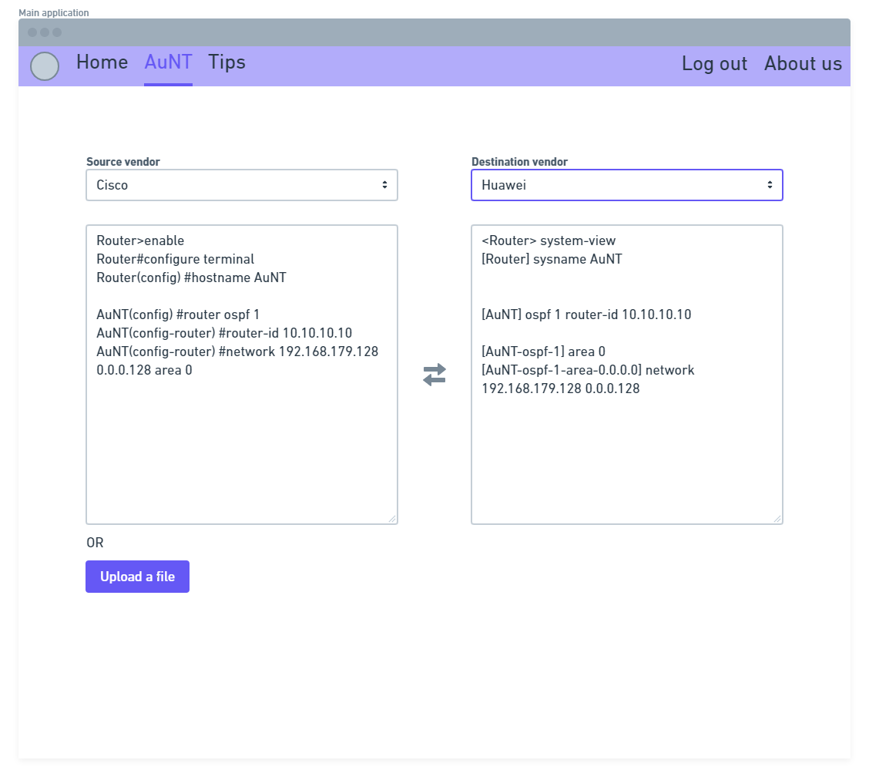Click the Source vendor label
The image size is (869, 777).
(x=123, y=162)
